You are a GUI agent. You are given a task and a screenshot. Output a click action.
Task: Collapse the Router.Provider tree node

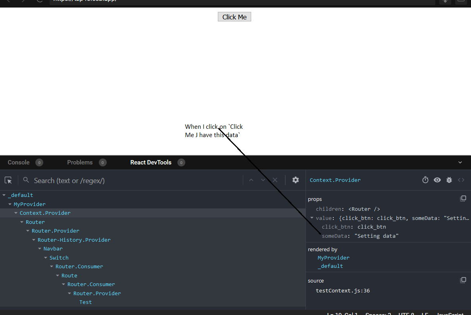28,231
